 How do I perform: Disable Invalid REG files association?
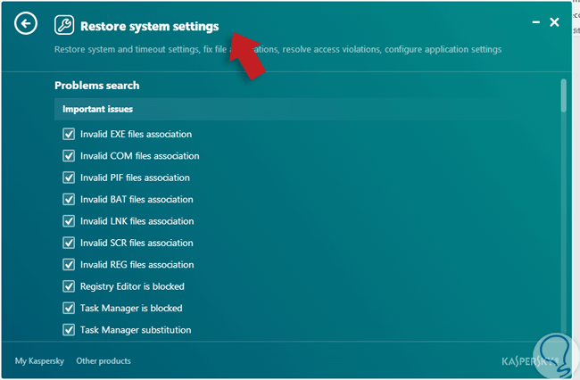69,265
